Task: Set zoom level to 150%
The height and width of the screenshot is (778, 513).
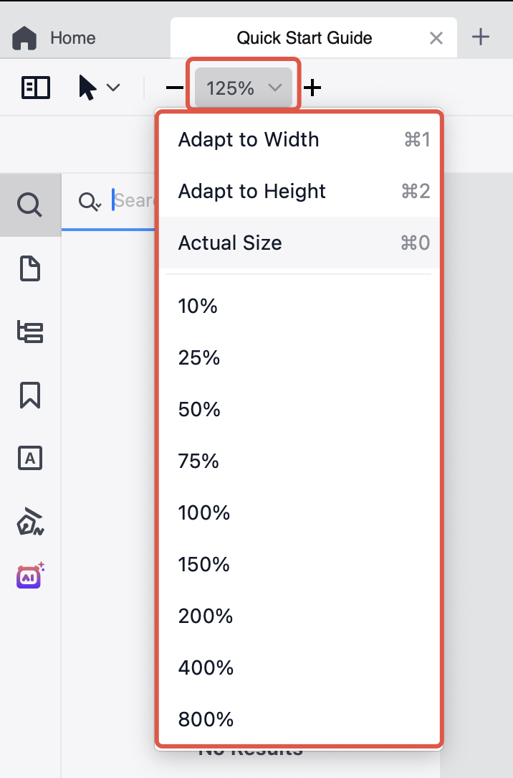Action: pyautogui.click(x=204, y=564)
